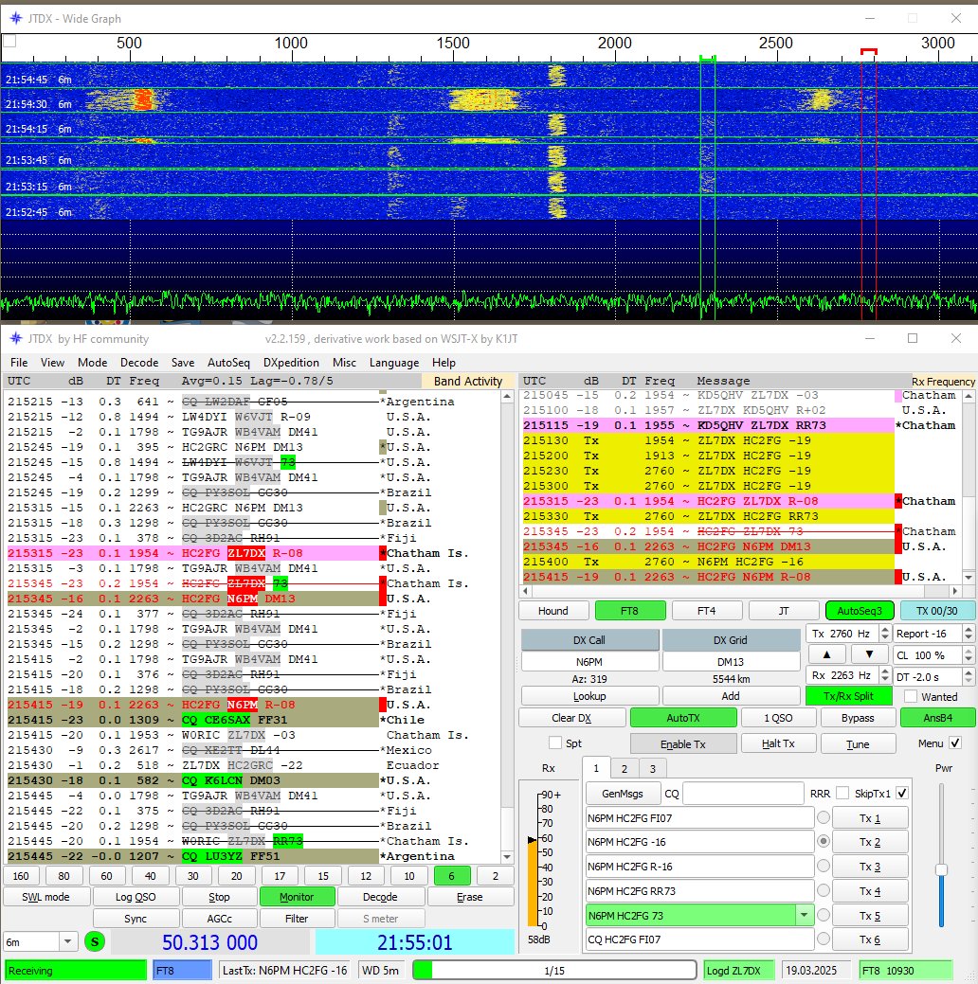The width and height of the screenshot is (978, 984).
Task: Click the Log QSO button
Action: click(x=136, y=897)
